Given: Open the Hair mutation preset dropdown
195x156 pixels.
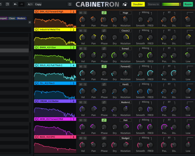Looking at the screenshot, I should tap(126, 120).
